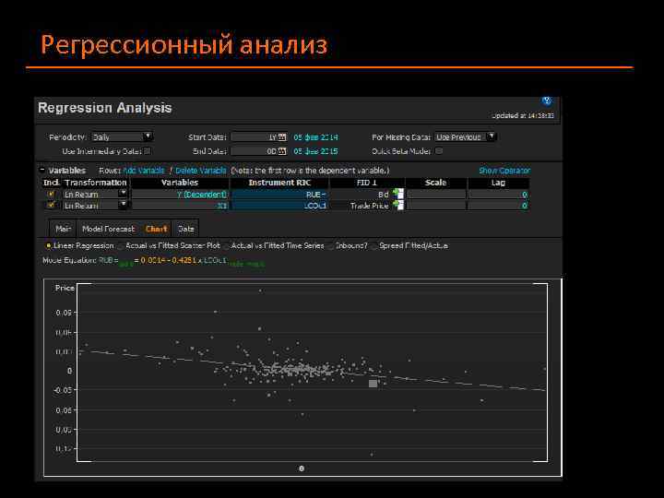Select Linear Regression radio button
664x498 pixels.
tap(48, 245)
